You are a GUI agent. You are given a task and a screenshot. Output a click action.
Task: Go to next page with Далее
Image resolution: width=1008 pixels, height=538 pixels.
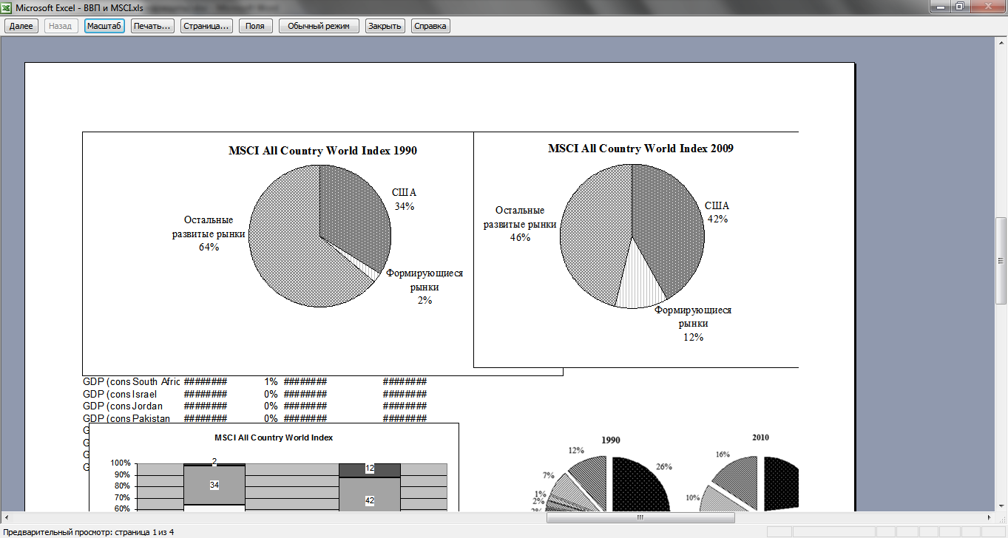click(x=21, y=26)
